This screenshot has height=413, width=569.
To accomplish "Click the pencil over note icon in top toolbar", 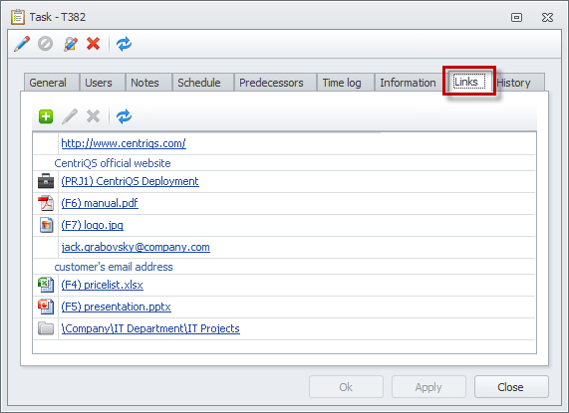I will [x=71, y=44].
